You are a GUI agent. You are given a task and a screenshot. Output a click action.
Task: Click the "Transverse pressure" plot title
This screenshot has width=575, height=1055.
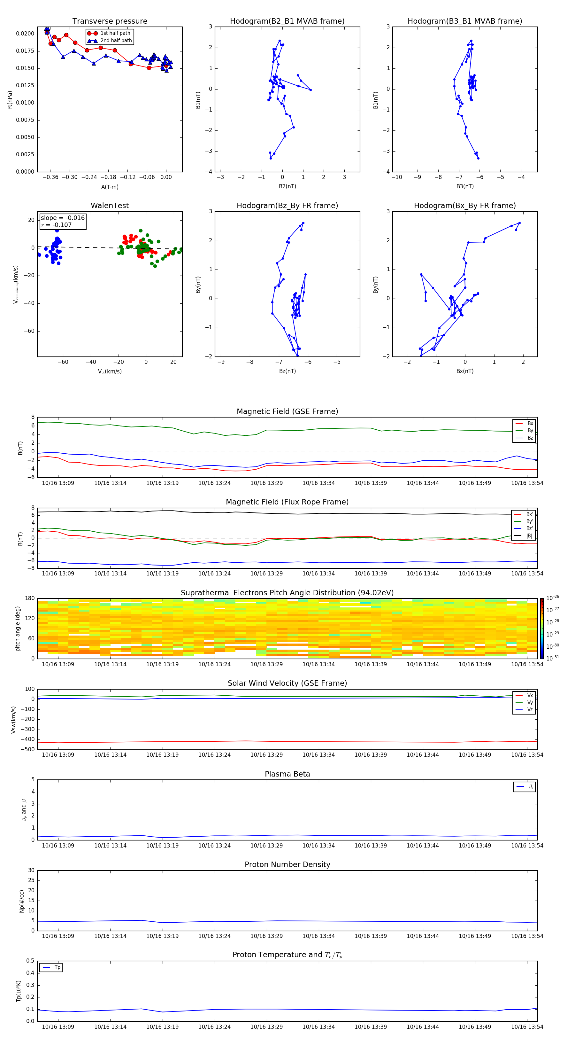point(110,21)
